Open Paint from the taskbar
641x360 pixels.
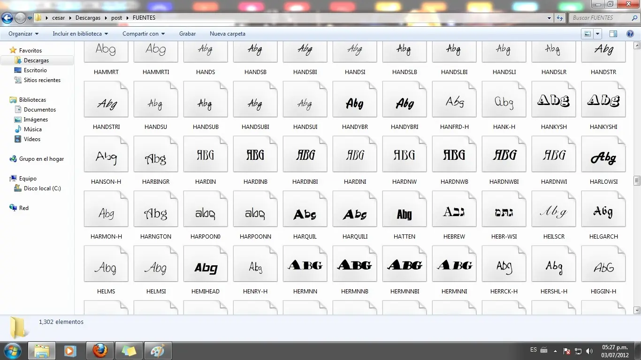click(158, 351)
